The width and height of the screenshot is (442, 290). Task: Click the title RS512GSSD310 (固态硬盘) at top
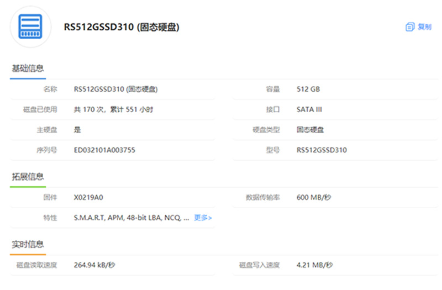pos(122,27)
